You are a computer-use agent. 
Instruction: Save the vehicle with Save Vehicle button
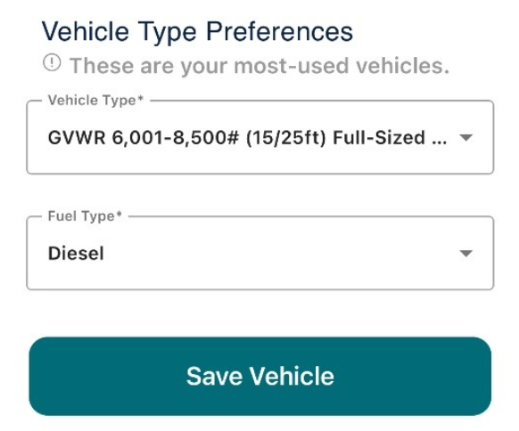click(x=259, y=376)
